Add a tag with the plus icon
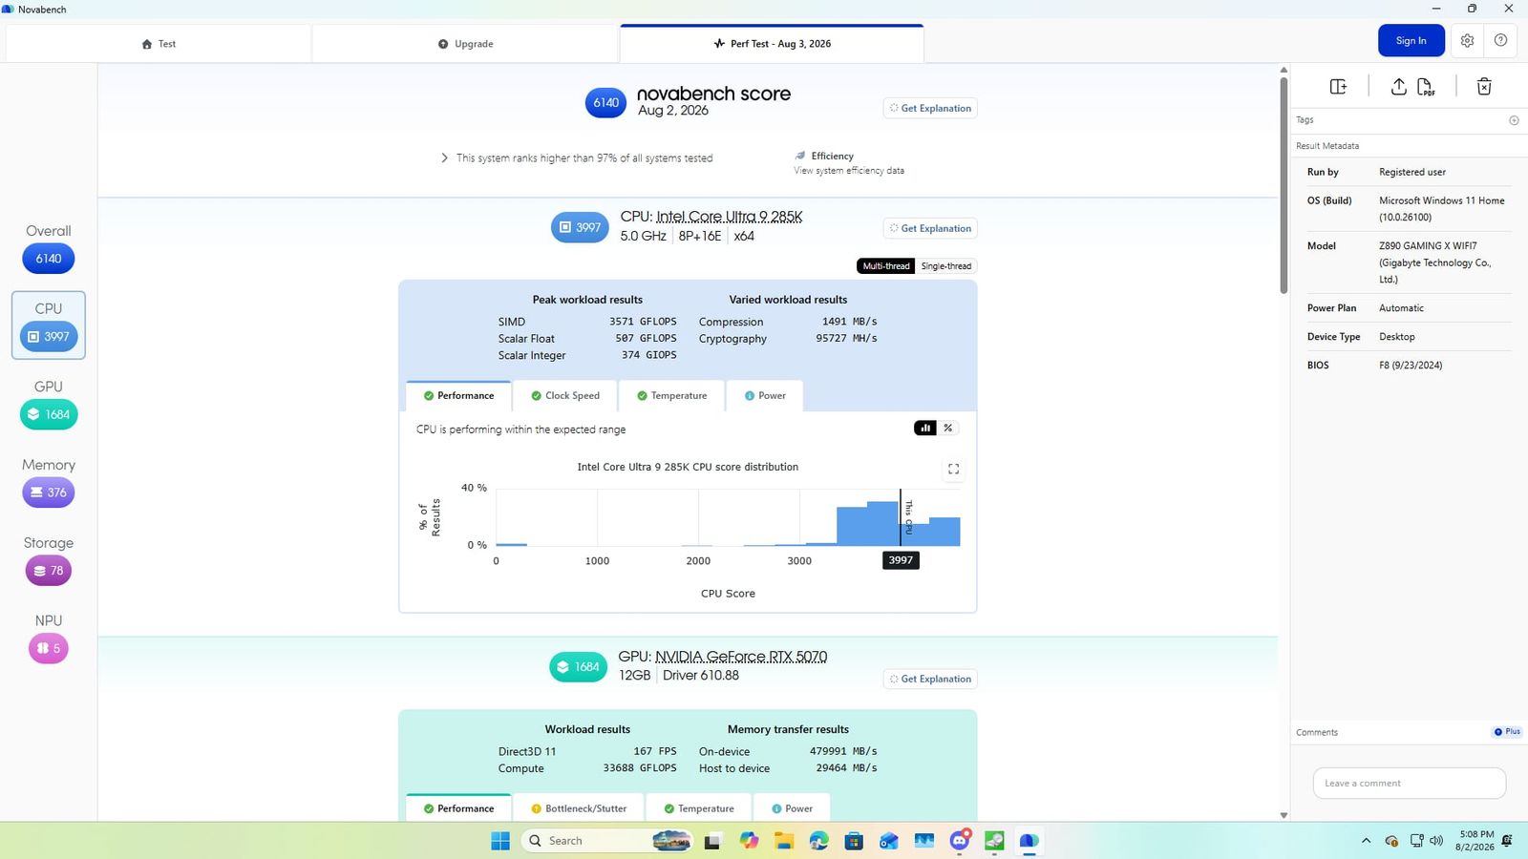 coord(1514,120)
